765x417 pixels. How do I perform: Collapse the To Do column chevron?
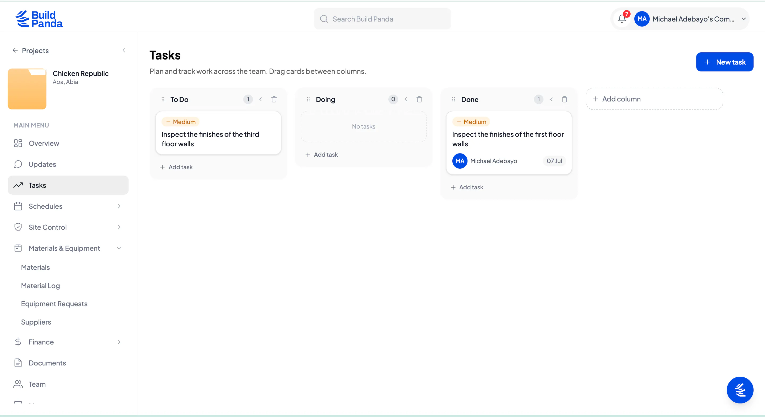click(x=260, y=99)
